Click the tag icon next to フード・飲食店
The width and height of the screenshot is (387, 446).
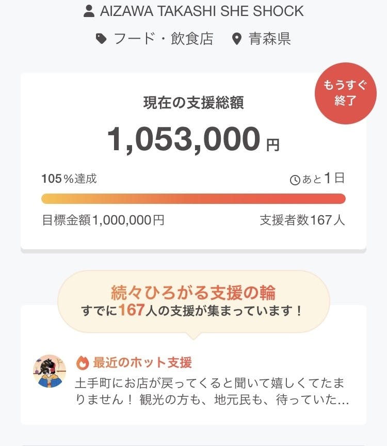[x=102, y=39]
